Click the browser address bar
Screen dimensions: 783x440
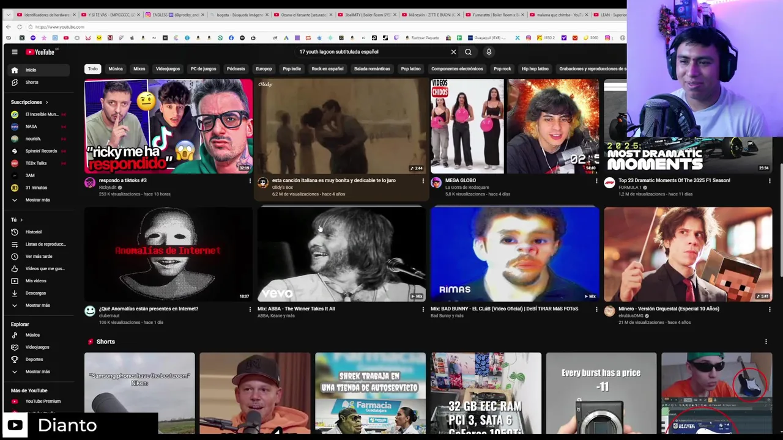point(324,27)
